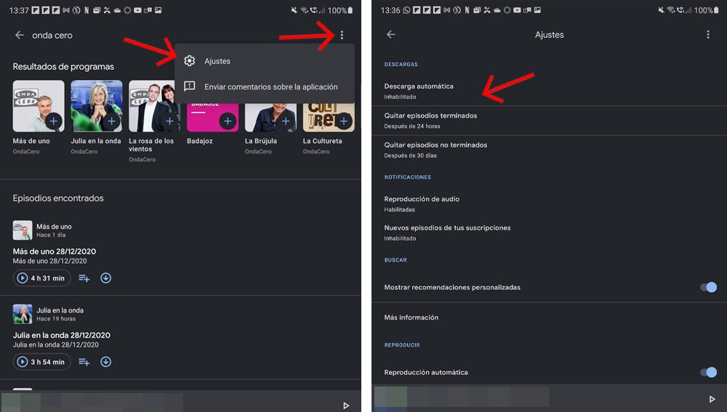Viewport: 727px width, 412px height.
Task: Subscribe to Más de uno with plus
Action: coord(54,121)
